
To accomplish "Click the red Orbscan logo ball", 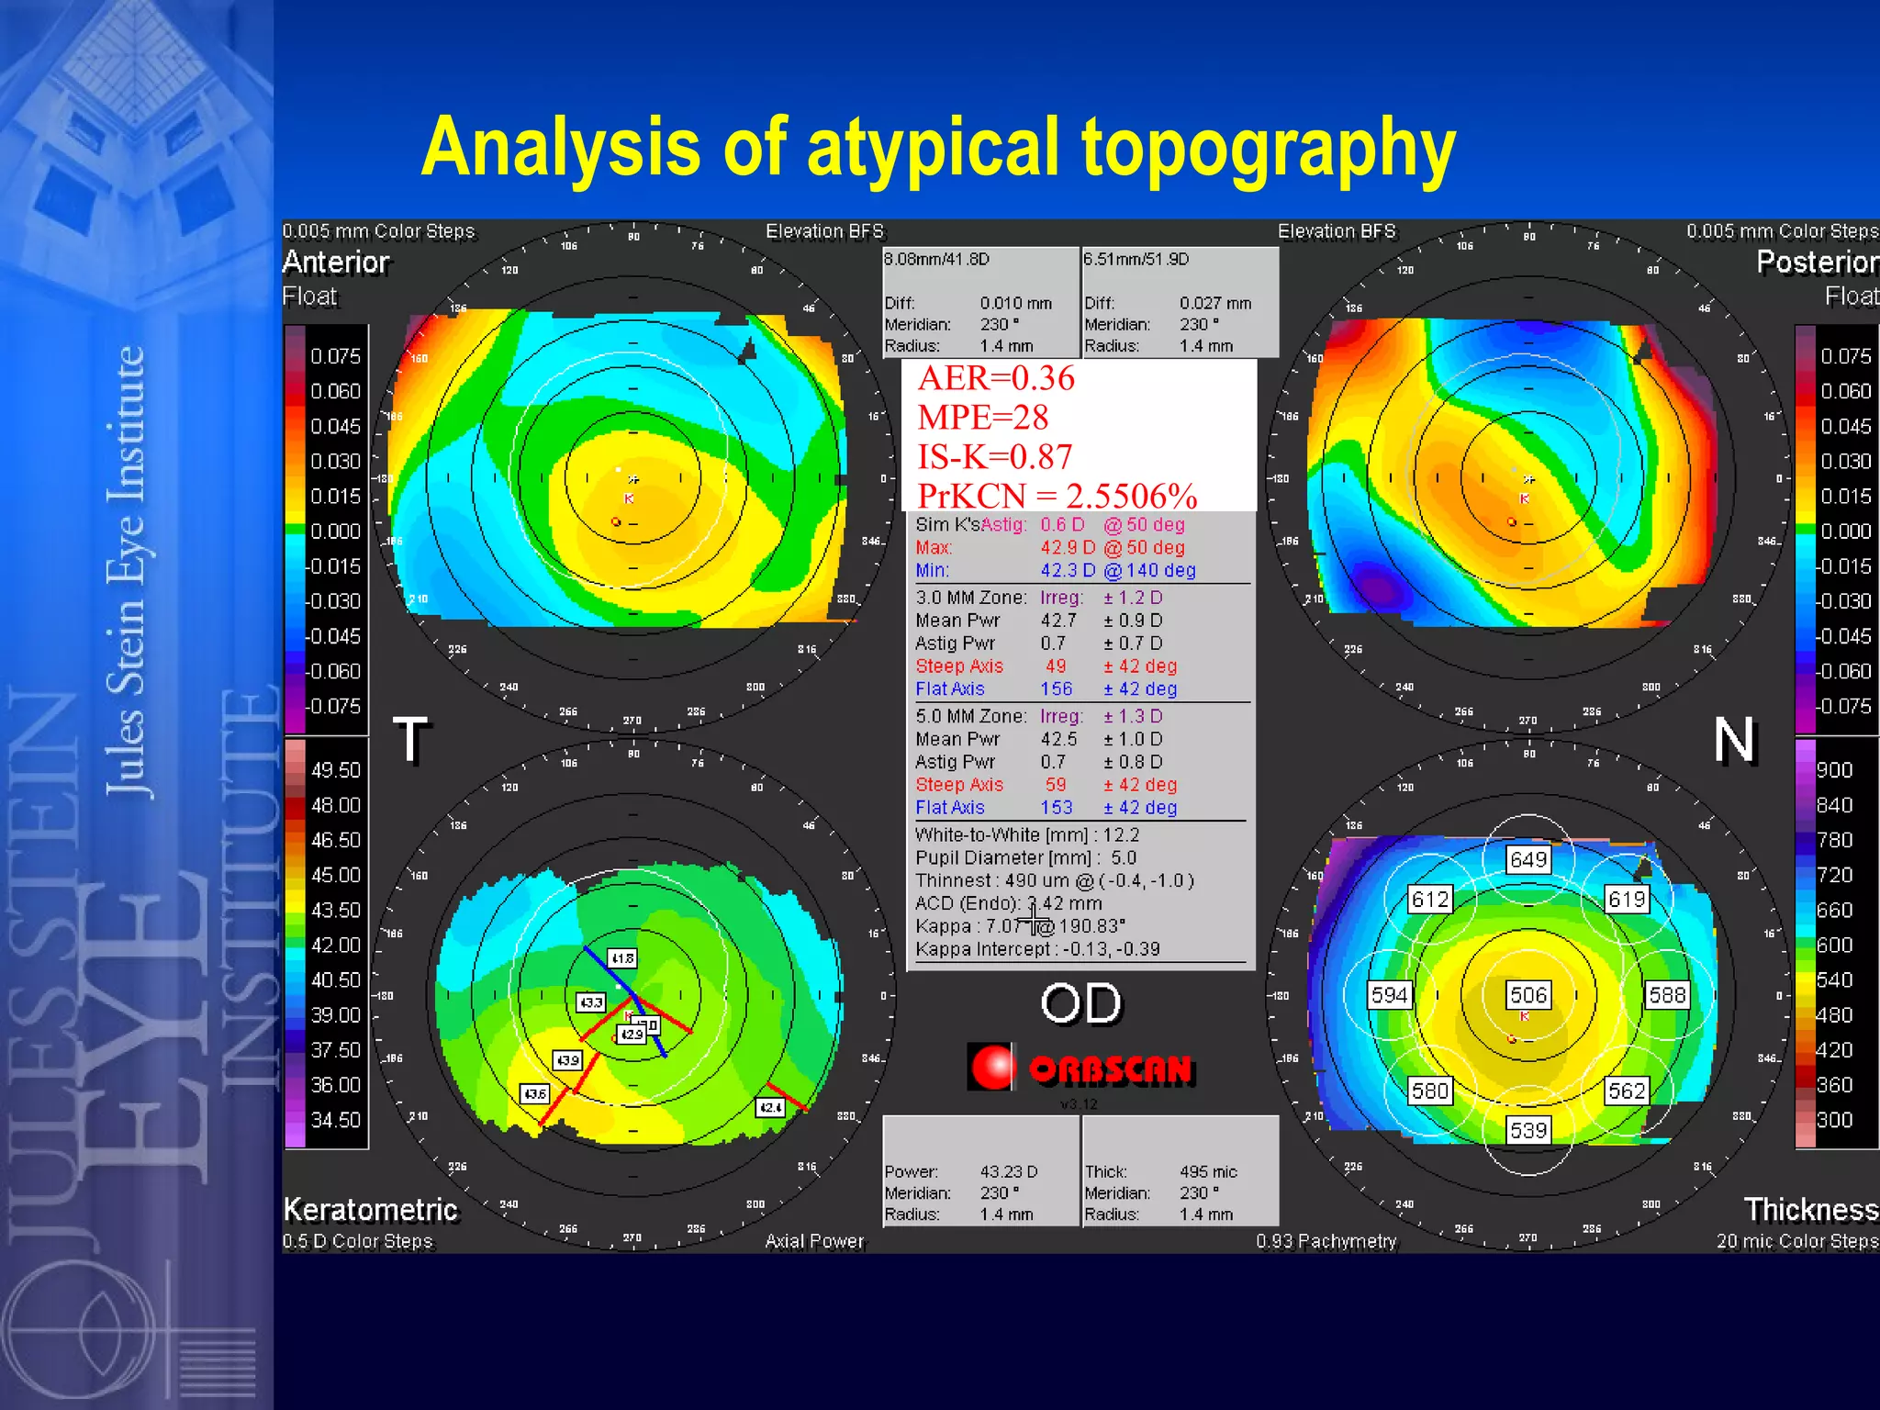I will pyautogui.click(x=992, y=1067).
